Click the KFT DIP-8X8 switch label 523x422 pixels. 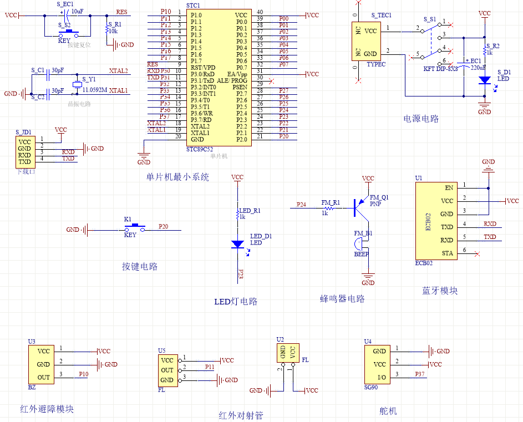pyautogui.click(x=440, y=69)
